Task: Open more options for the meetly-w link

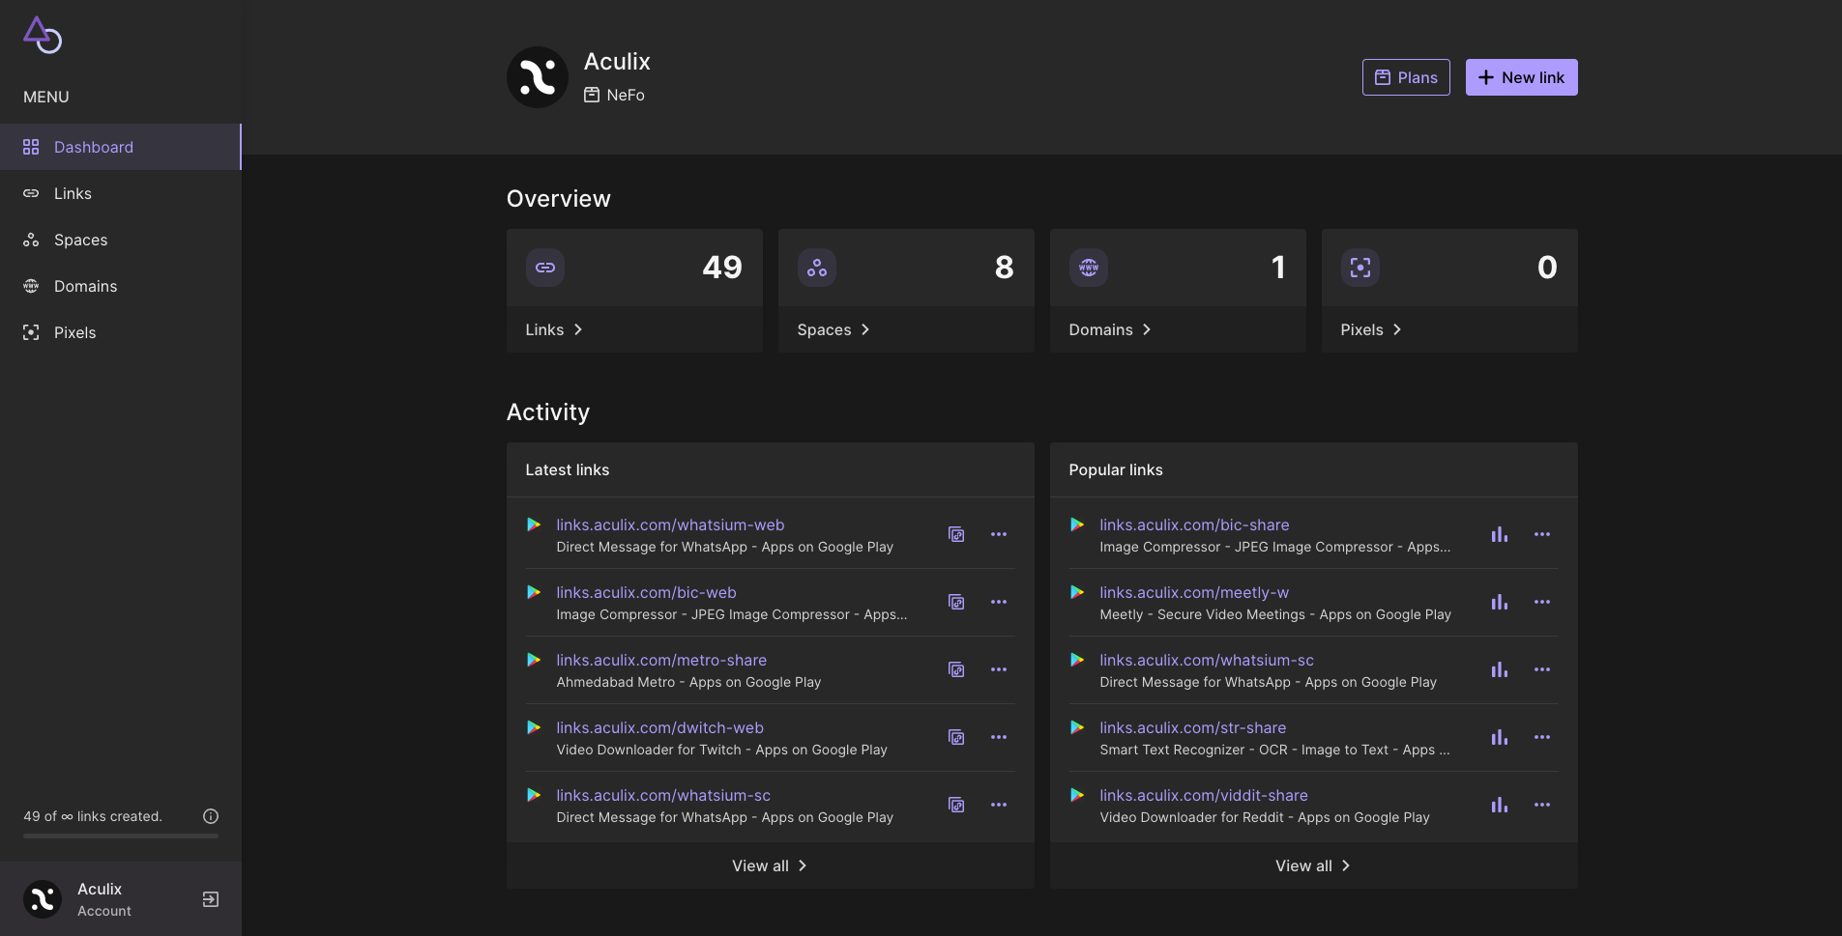Action: coord(1542,602)
